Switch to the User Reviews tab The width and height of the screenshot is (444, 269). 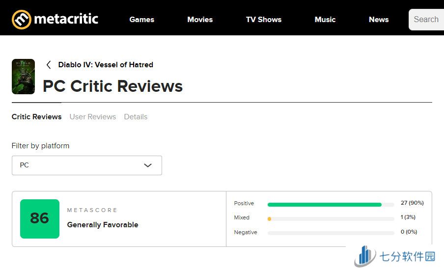coord(93,117)
